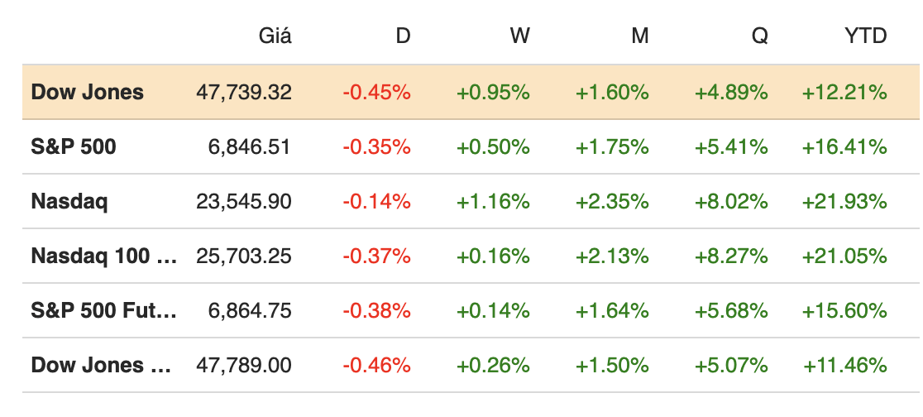
Task: Click Dow Jones weekly change +0.95%
Action: 493,92
